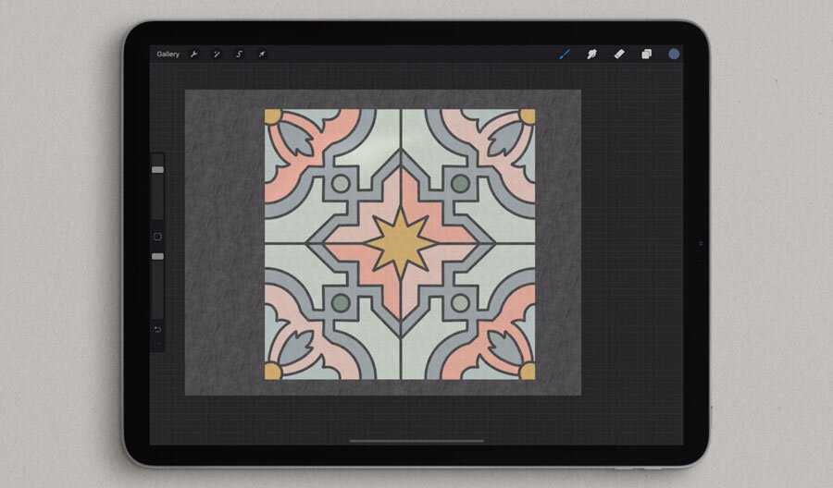Open the active color swatch
The width and height of the screenshot is (833, 488).
(x=674, y=55)
